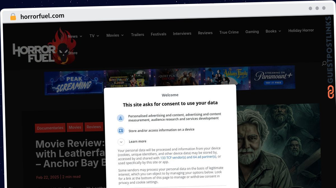
Task: Open the Movies dropdown menu
Action: pos(115,35)
